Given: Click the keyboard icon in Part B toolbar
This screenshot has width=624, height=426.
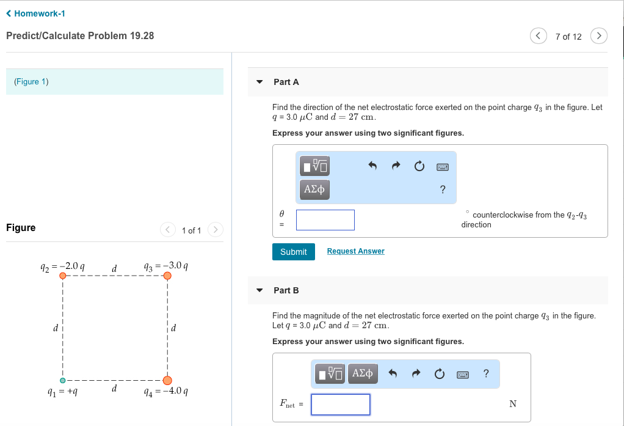Looking at the screenshot, I should 462,373.
